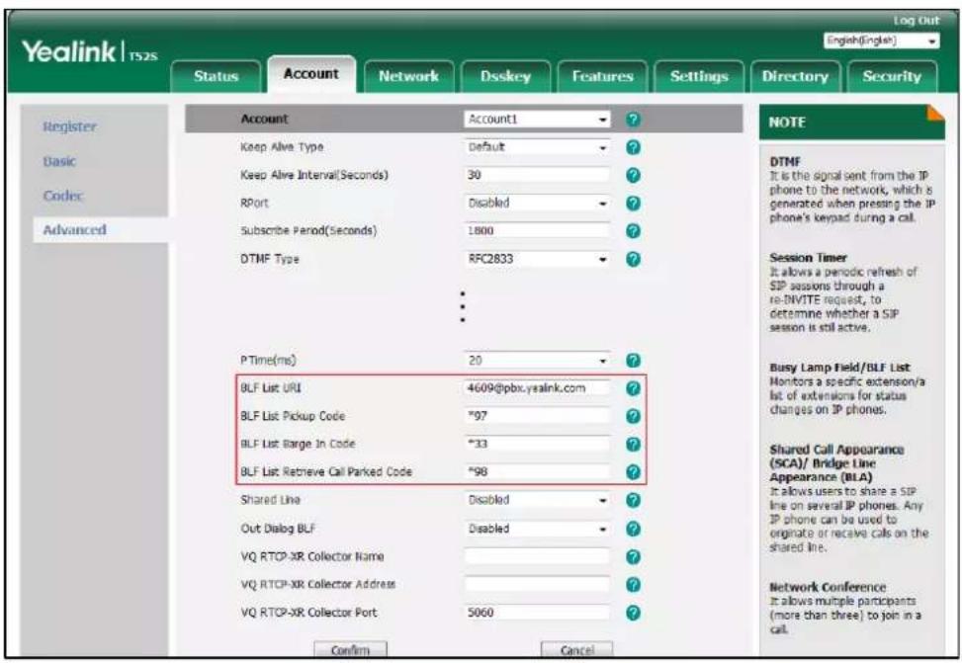Open the Features tab
The height and width of the screenshot is (663, 962).
[x=602, y=77]
